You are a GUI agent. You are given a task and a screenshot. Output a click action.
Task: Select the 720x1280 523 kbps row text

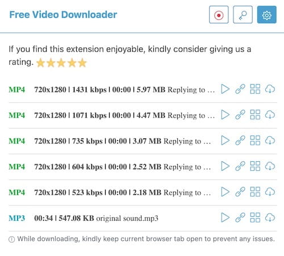point(123,192)
